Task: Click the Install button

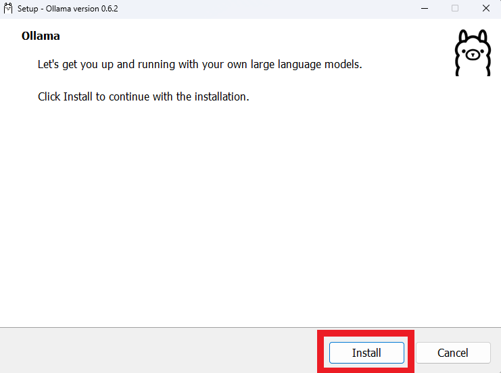Action: tap(366, 353)
